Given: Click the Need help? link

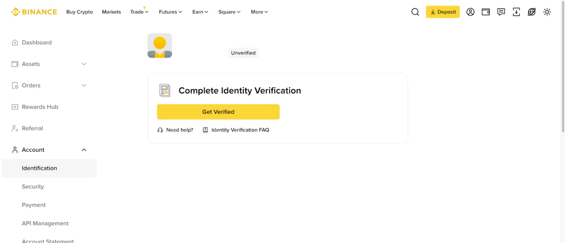Looking at the screenshot, I should click(180, 130).
